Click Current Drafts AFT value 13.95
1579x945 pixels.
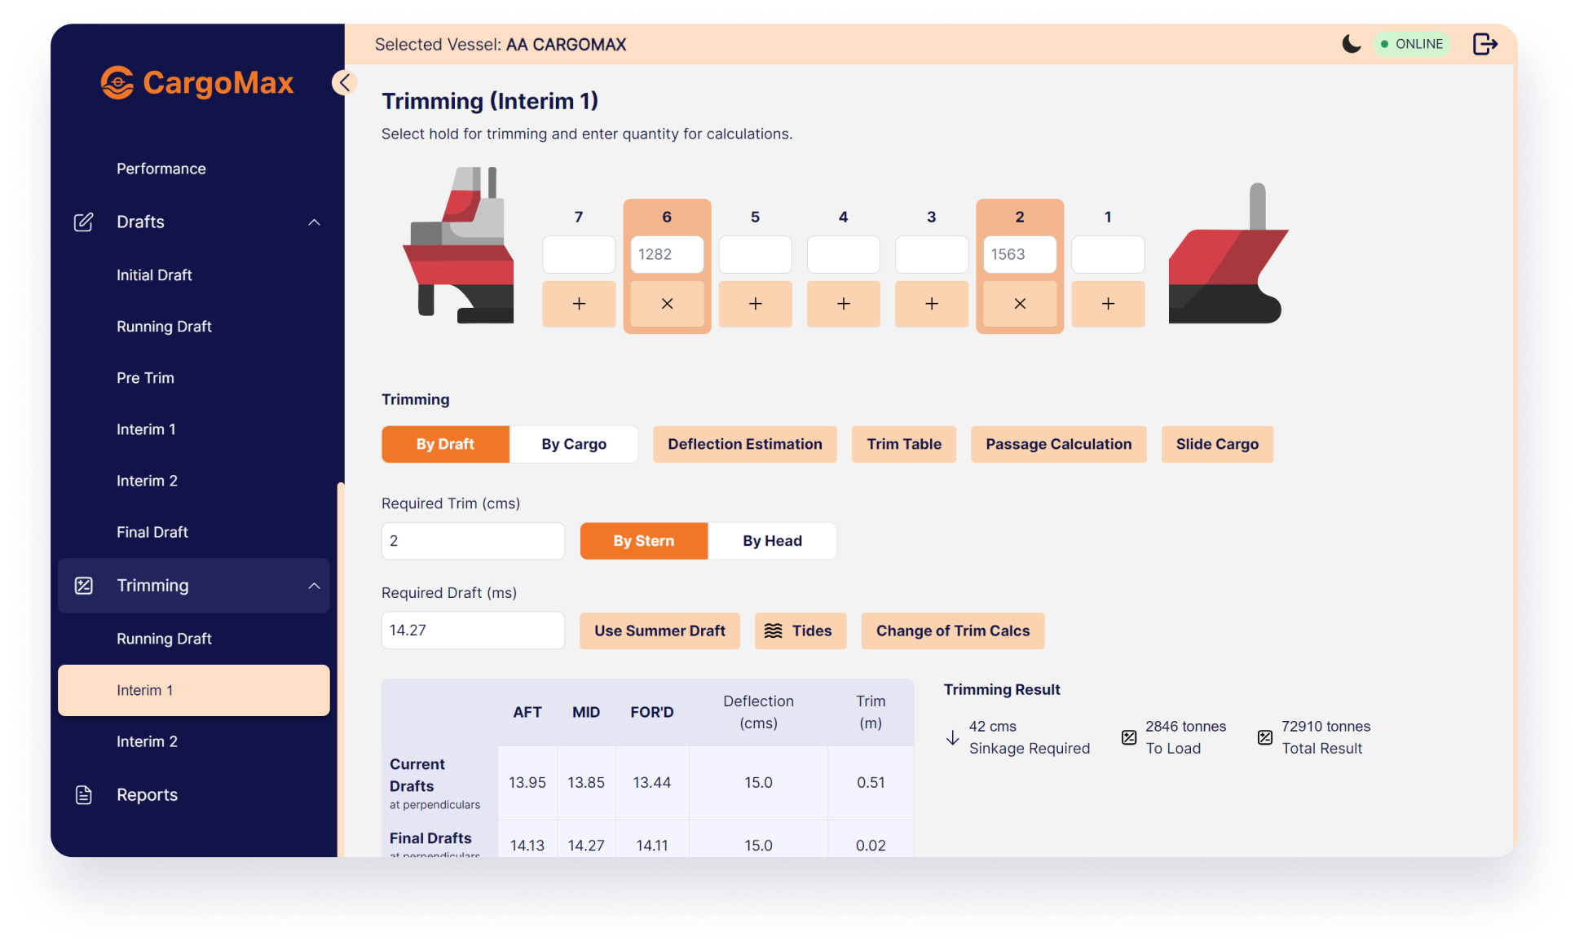coord(527,782)
